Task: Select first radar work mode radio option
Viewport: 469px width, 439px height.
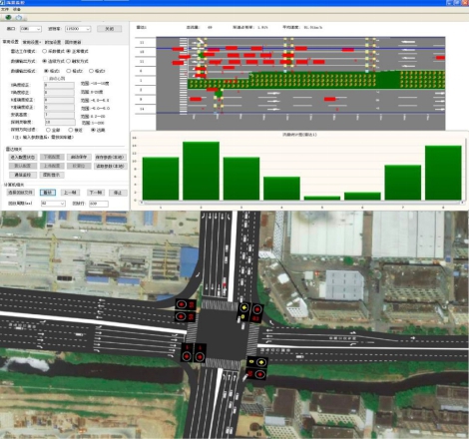Action: pos(45,51)
